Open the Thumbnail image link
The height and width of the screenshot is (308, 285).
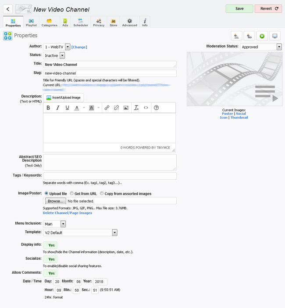pos(239,117)
